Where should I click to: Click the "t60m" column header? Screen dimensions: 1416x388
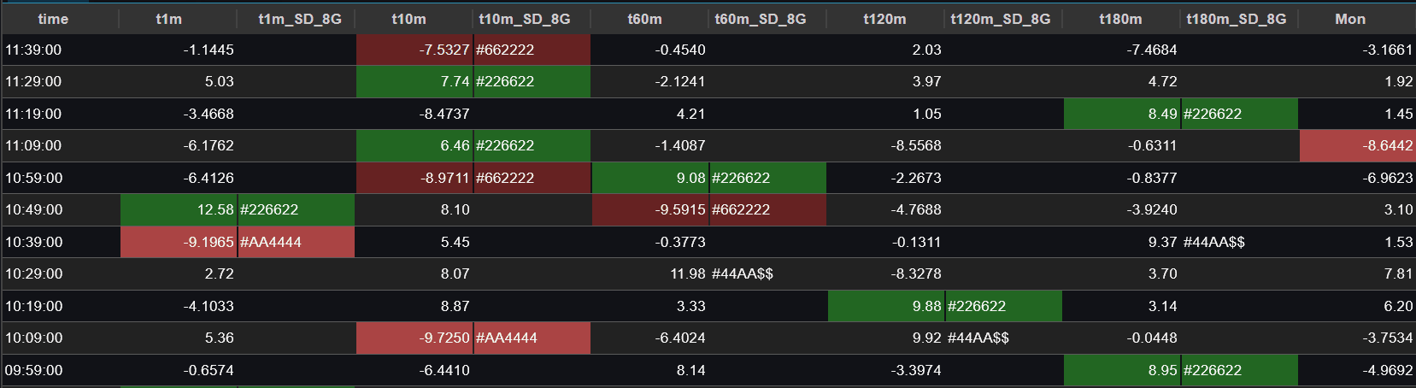tap(644, 19)
